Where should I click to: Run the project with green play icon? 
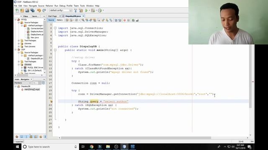pos(87,10)
